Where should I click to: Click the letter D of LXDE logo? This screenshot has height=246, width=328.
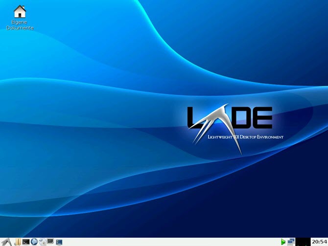point(243,118)
